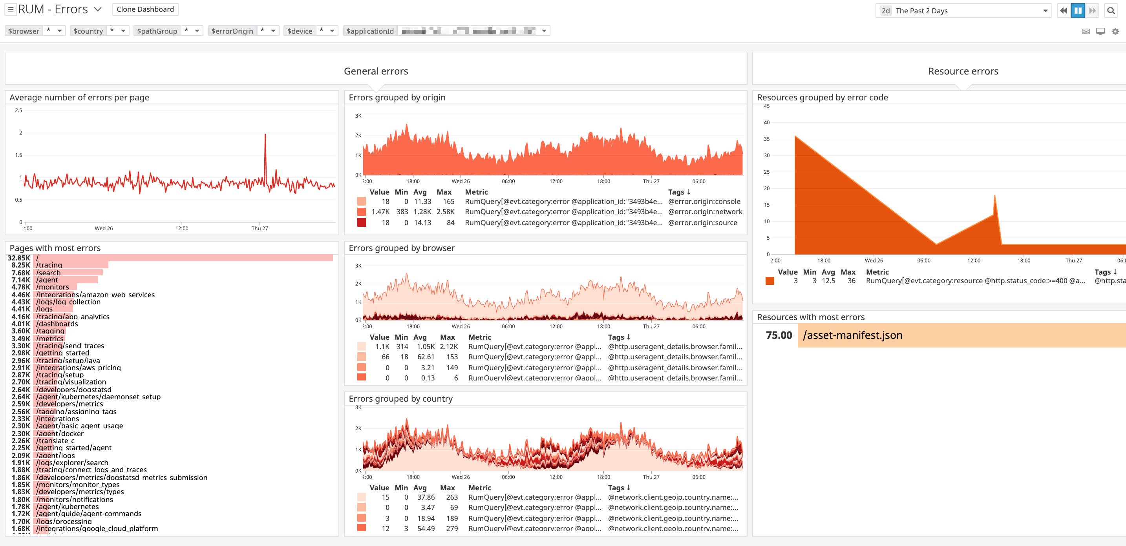Select the Pages with most errors title

(x=55, y=248)
